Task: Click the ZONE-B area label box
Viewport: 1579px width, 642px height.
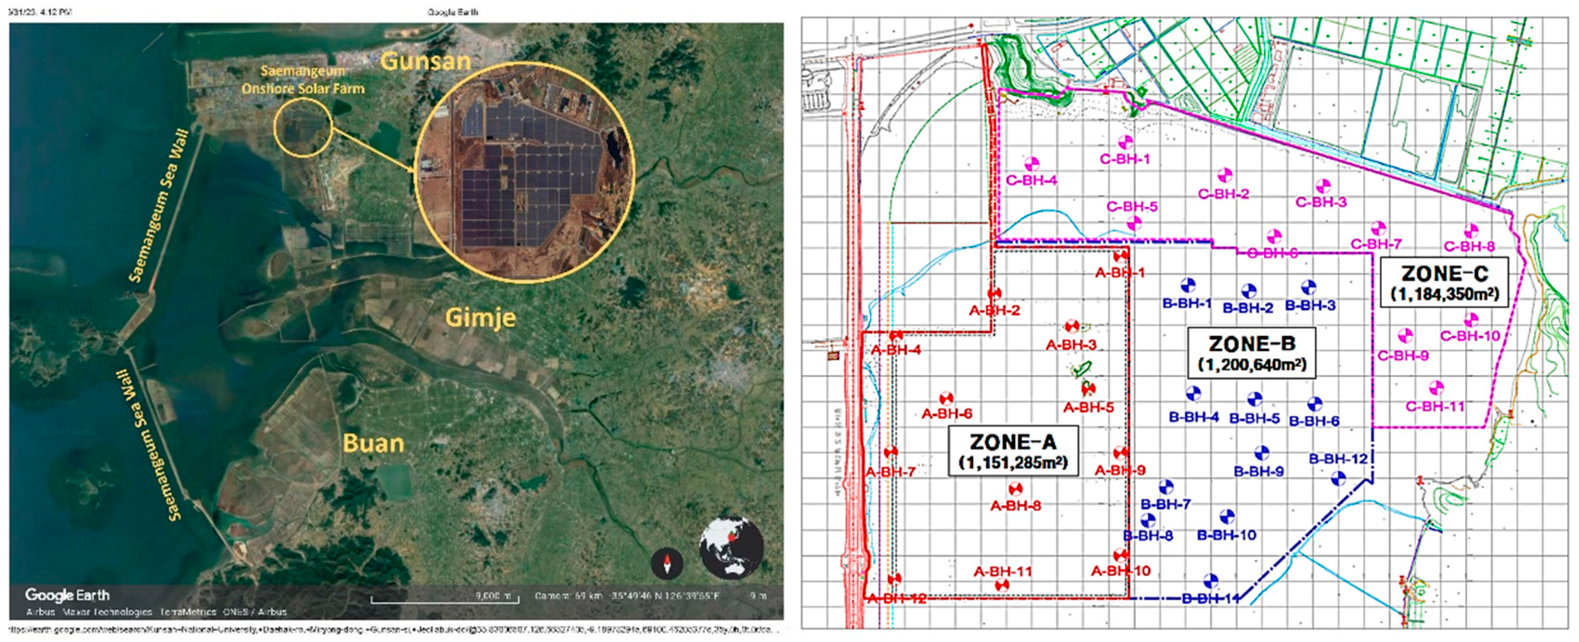Action: [x=1252, y=352]
